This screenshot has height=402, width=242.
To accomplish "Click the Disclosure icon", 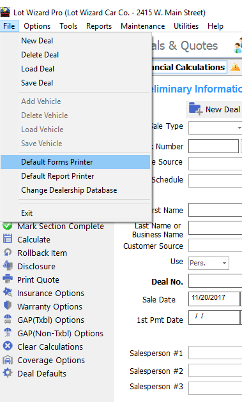I will [x=8, y=266].
